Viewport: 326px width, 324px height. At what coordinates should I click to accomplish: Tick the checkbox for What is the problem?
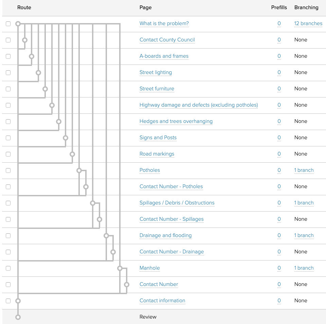[x=8, y=24]
